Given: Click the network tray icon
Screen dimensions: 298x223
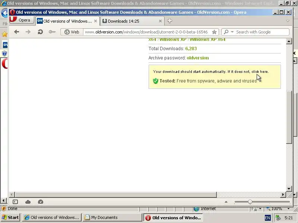Looking at the screenshot, I should [x=278, y=217].
